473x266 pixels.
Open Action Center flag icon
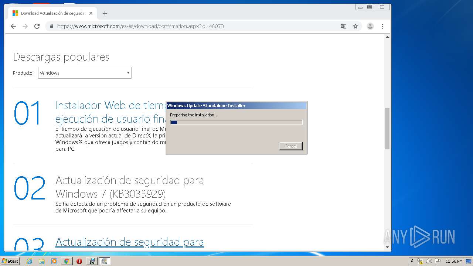[x=438, y=261]
